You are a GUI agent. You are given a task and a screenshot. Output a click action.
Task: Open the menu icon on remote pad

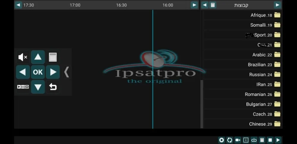53,57
